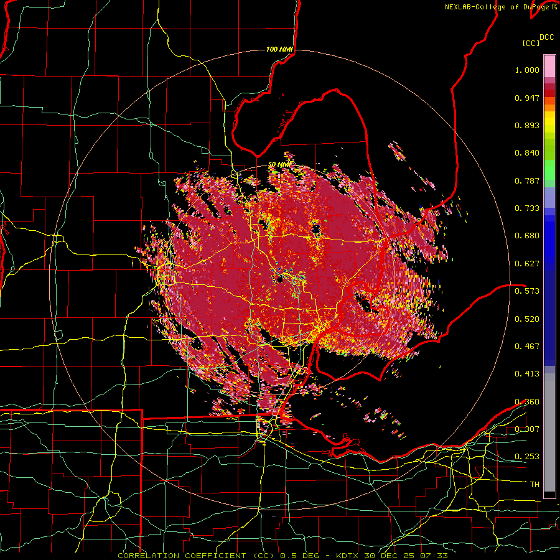Viewport: 560px width, 560px height.
Task: Click the 0.840 color scale value
Action: click(527, 153)
